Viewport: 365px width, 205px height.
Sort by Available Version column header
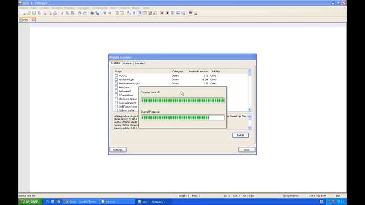(x=198, y=71)
